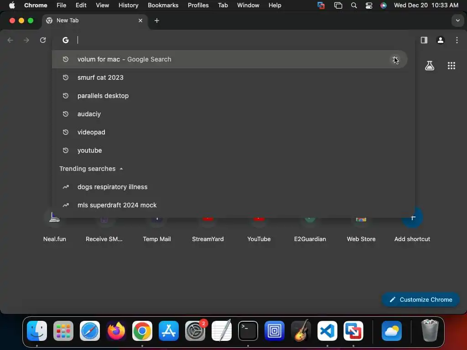Open Spotlight search in menu bar
467x350 pixels.
click(354, 5)
